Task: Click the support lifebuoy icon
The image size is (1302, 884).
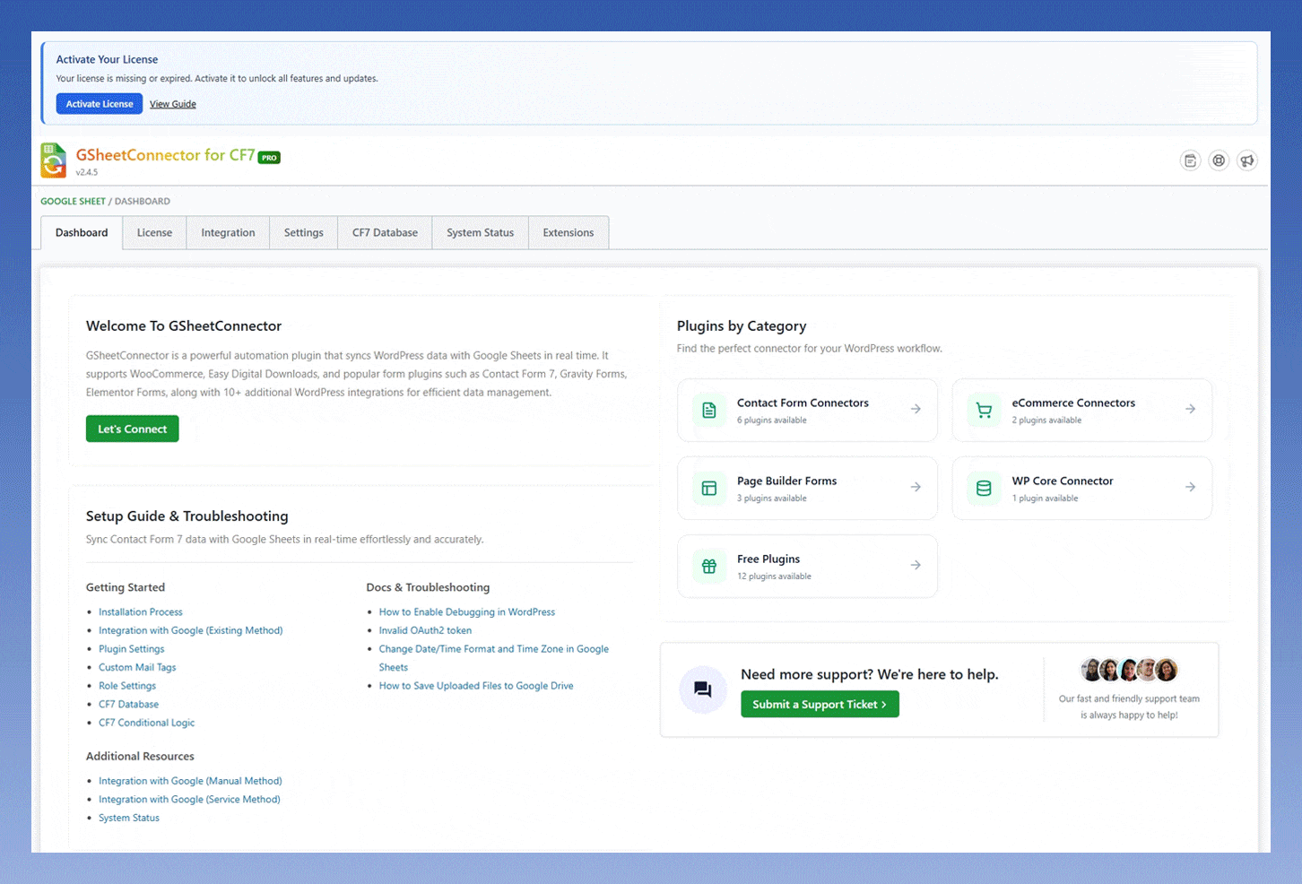Action: coord(1219,160)
